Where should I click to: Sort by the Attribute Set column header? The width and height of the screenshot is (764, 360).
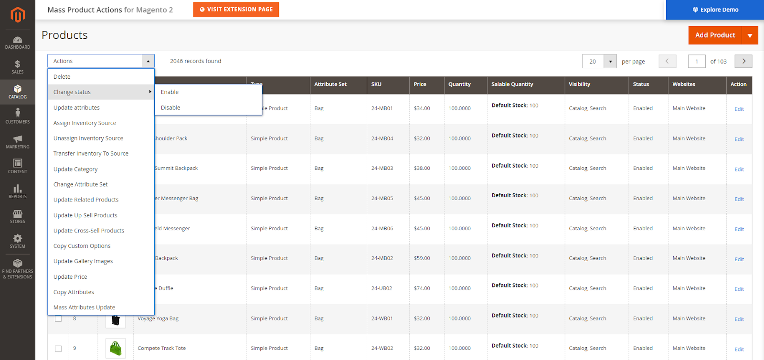(x=339, y=85)
